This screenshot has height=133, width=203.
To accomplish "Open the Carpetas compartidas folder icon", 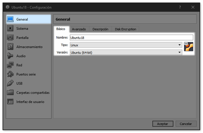I will [x=10, y=92].
